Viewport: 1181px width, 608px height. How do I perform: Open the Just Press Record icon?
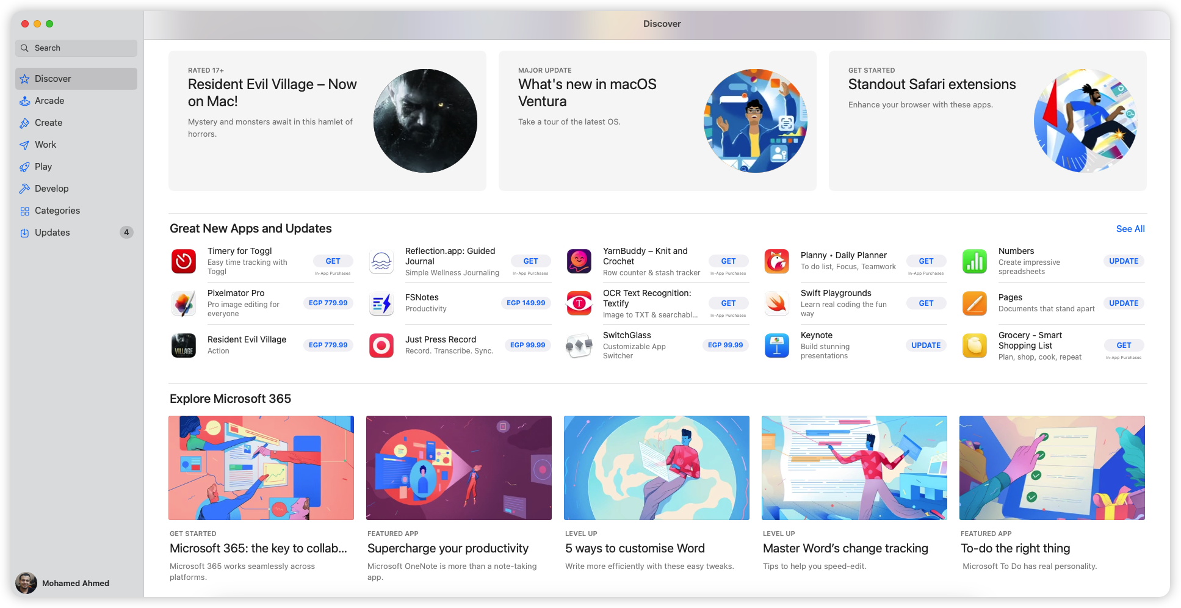[x=381, y=346]
